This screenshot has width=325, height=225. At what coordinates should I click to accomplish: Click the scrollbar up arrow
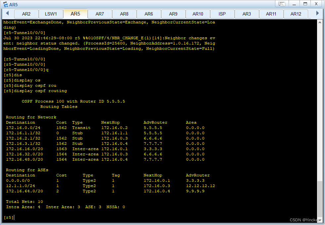pos(320,22)
